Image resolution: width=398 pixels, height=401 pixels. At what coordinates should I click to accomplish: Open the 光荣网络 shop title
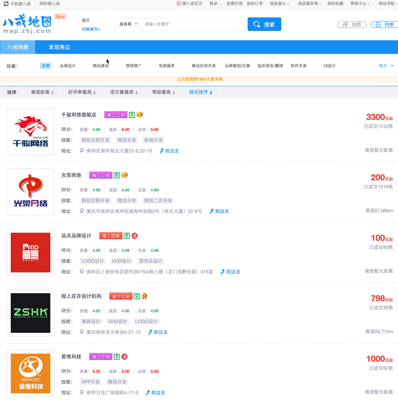tap(71, 175)
